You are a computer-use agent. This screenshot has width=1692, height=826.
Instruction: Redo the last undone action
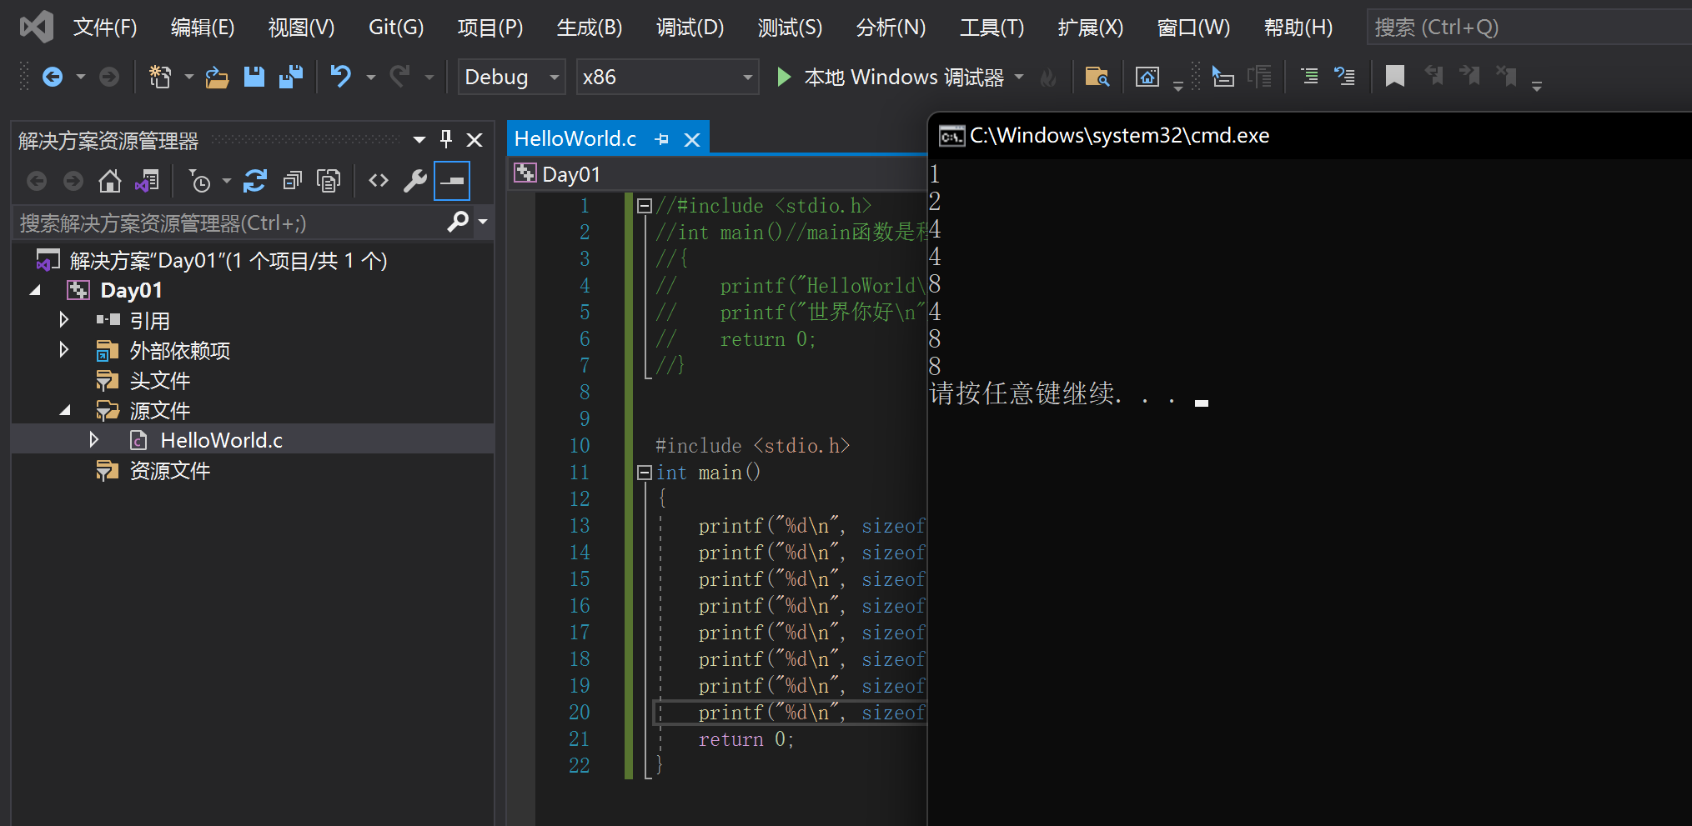tap(400, 78)
